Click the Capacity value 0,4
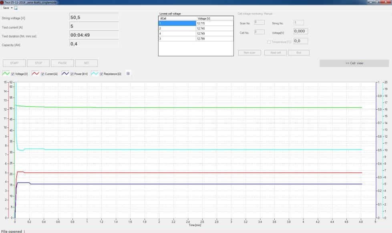The height and width of the screenshot is (233, 392). click(94, 43)
